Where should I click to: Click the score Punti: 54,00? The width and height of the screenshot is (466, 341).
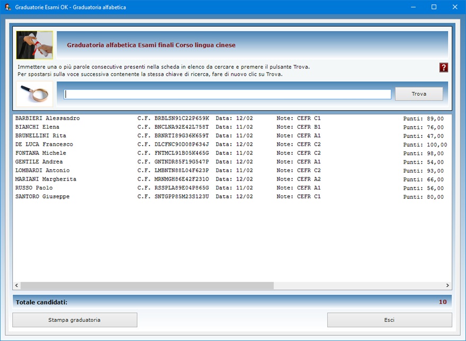click(424, 162)
